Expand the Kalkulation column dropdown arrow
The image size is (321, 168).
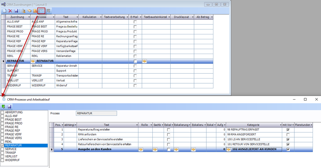[100, 17]
